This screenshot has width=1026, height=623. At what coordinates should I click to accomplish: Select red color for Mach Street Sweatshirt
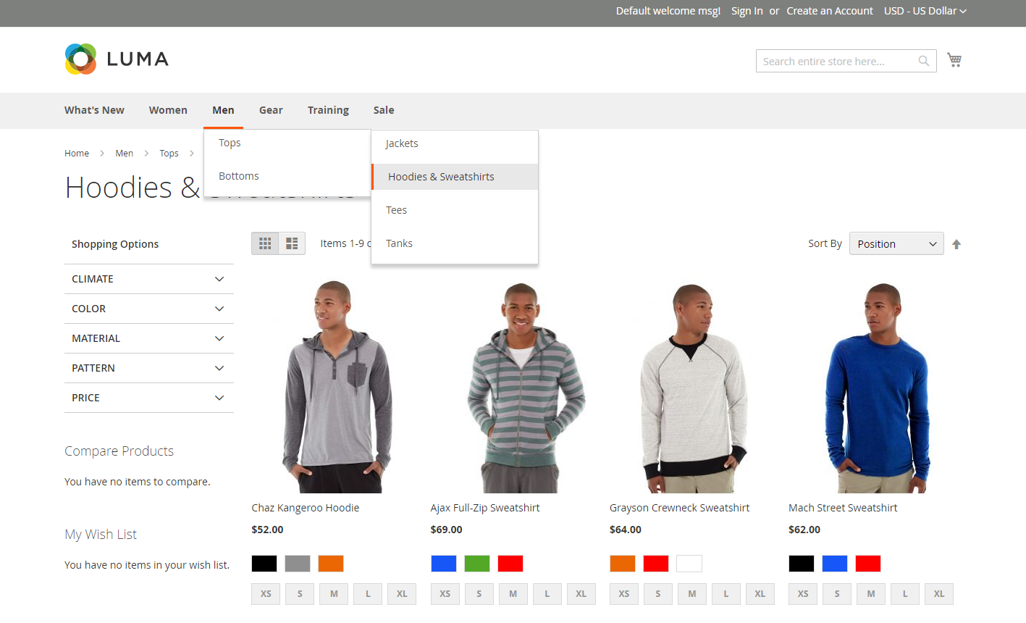tap(868, 564)
